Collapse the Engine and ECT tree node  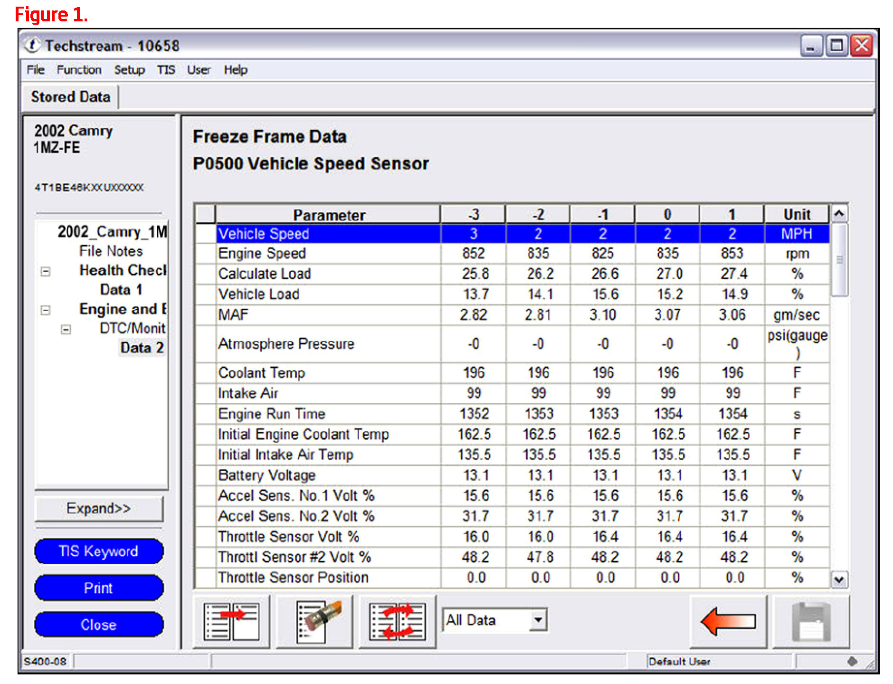[x=46, y=310]
